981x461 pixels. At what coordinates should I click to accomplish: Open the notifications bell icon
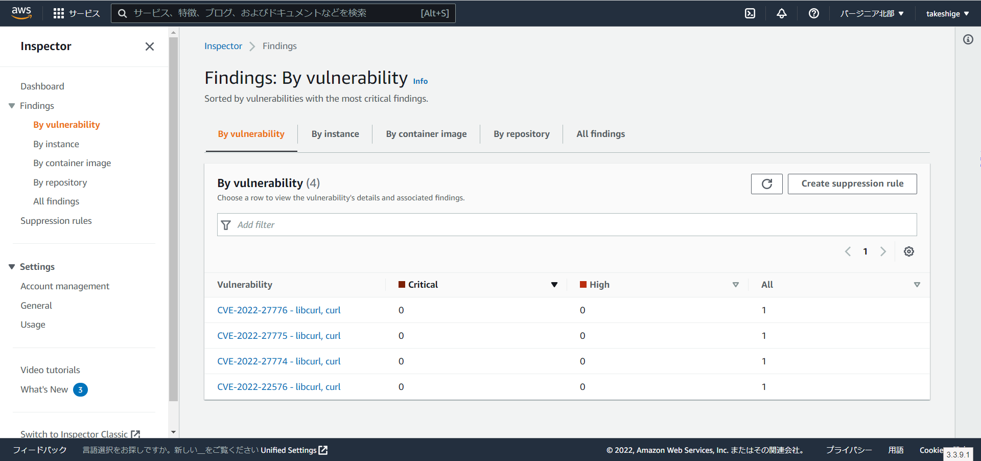point(782,14)
